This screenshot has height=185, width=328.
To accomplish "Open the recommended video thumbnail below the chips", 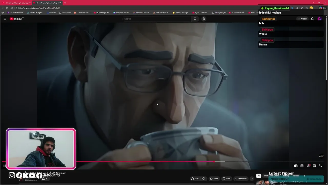I will click(x=267, y=182).
